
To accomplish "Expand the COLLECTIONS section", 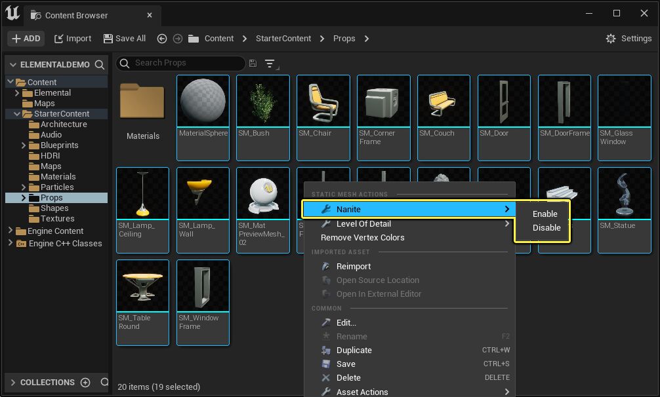I will pyautogui.click(x=13, y=383).
